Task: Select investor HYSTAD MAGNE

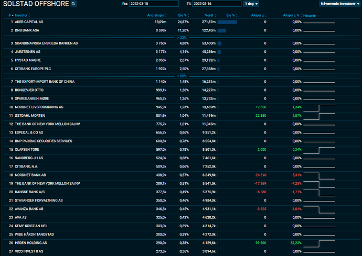Action: 28,60
